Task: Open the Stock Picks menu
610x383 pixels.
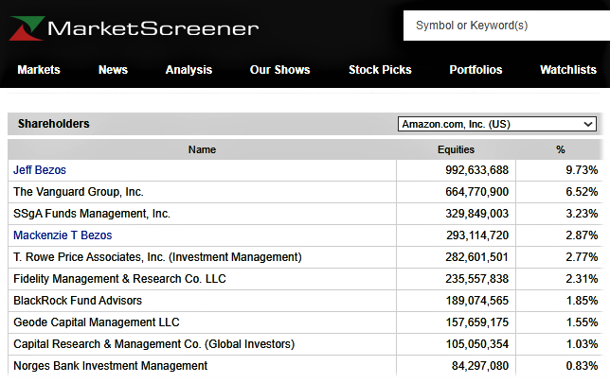Action: pos(380,70)
